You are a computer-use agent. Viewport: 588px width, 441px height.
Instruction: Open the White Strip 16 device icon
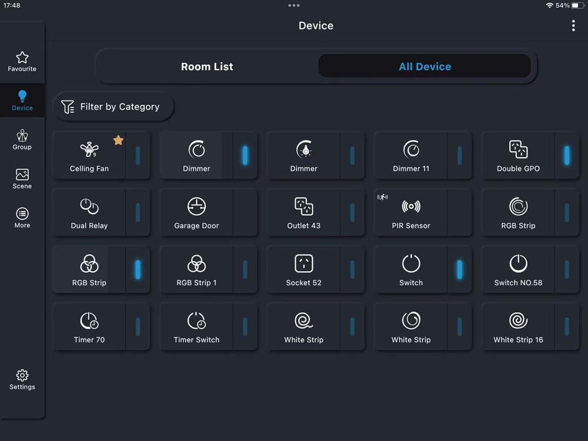click(x=518, y=320)
